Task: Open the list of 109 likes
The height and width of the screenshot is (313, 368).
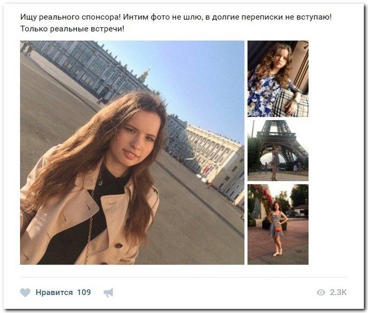Action: click(x=84, y=292)
